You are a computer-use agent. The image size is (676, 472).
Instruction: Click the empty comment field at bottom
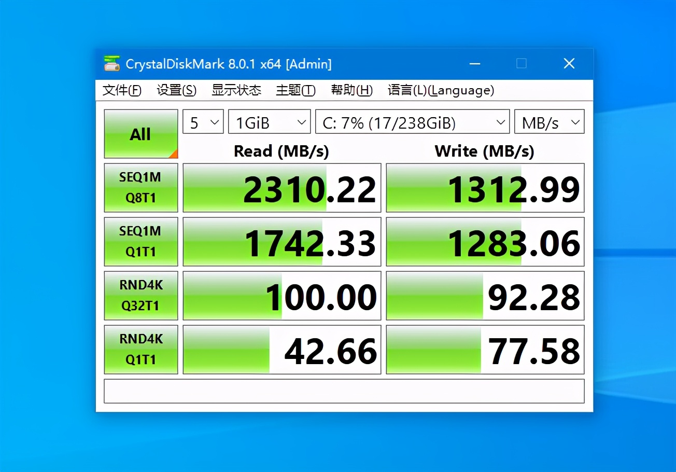coord(344,391)
